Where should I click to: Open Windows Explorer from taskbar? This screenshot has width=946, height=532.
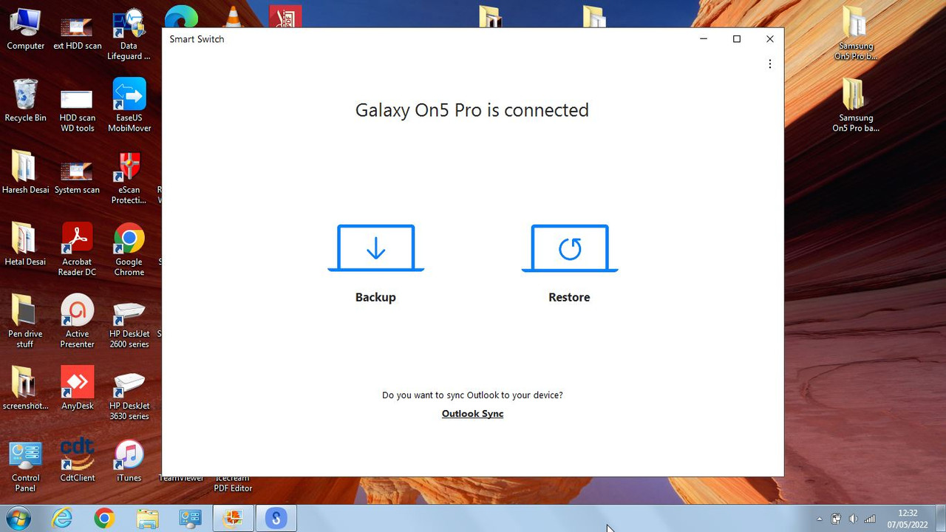(147, 519)
